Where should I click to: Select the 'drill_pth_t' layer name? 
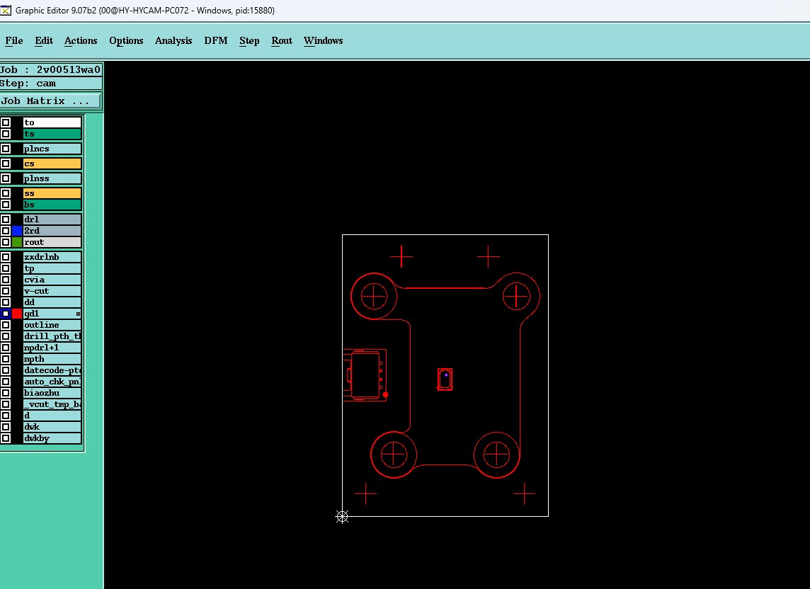[52, 336]
